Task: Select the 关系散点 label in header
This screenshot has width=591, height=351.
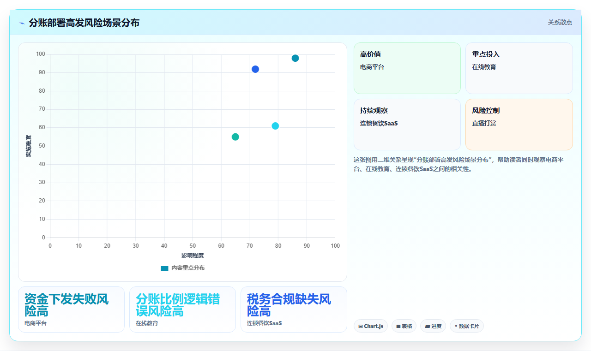Action: (x=560, y=22)
